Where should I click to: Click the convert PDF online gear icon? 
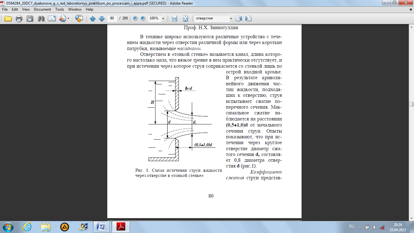79,19
